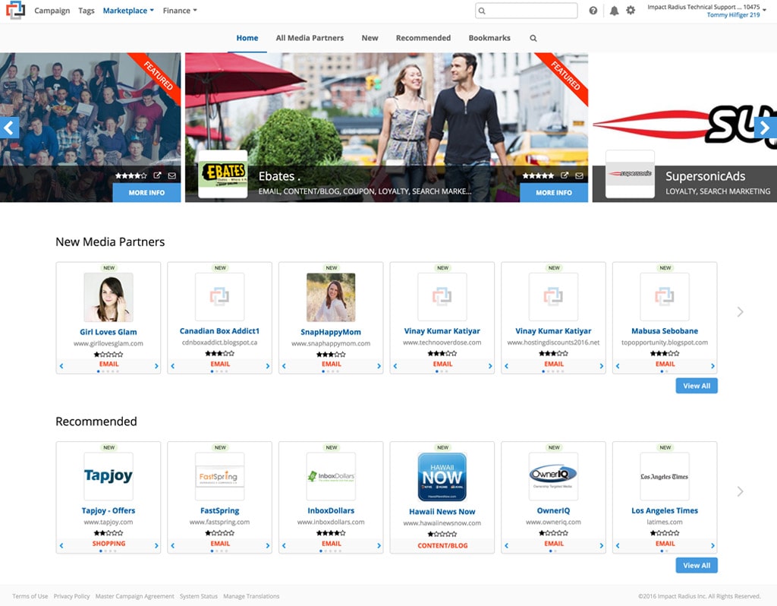Open the Tommy Hilfiger account dropdown
The height and width of the screenshot is (606, 777).
tap(734, 14)
